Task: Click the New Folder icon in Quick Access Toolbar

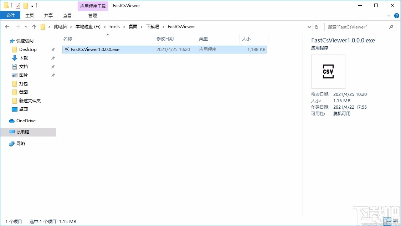Action: 25,5
